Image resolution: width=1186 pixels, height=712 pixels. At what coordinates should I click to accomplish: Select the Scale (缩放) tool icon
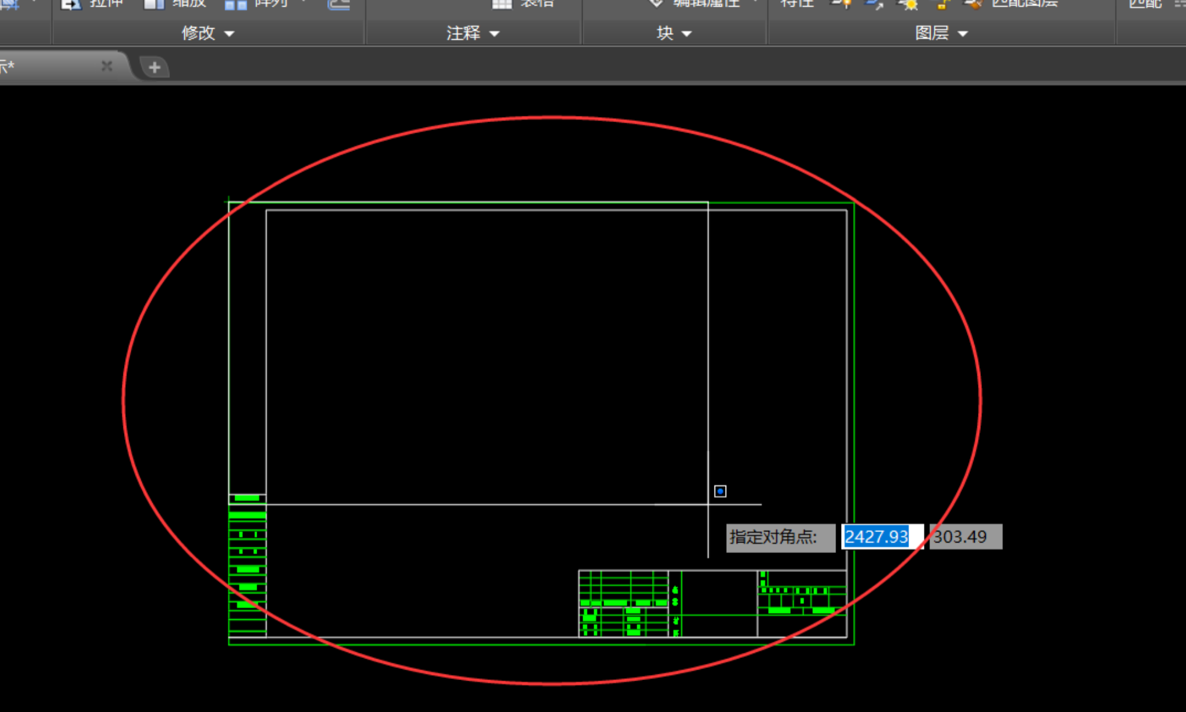pos(153,4)
